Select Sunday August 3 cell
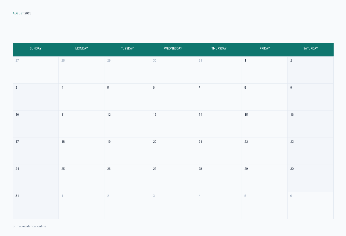Viewport: 346px width, 236px height. click(x=36, y=97)
